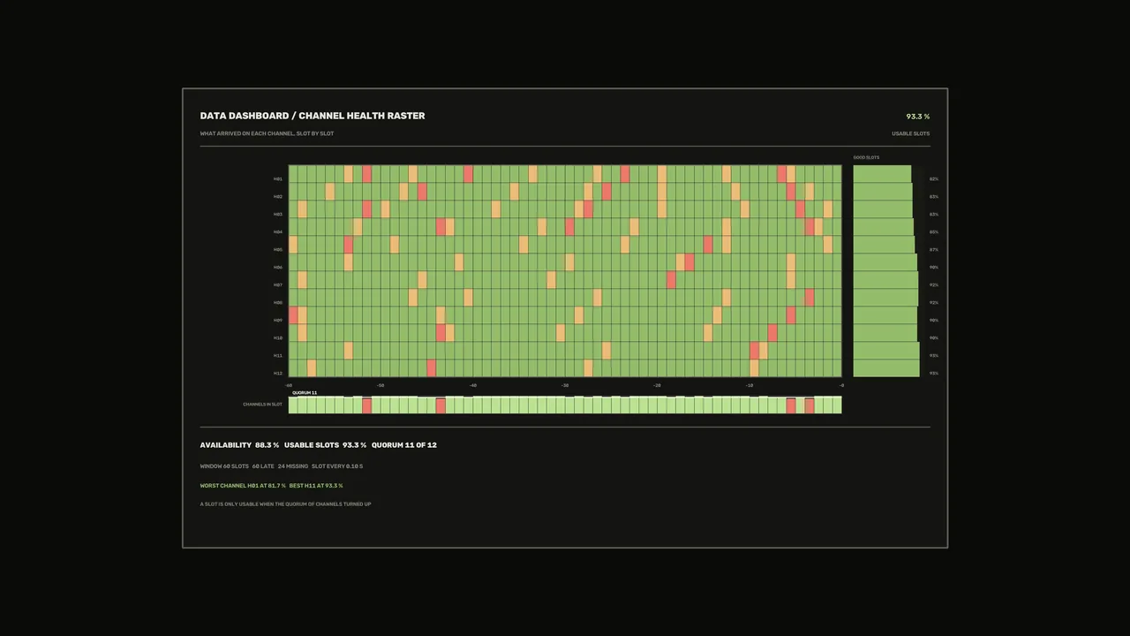The height and width of the screenshot is (636, 1130).
Task: Select the H09 channel row label
Action: point(278,321)
